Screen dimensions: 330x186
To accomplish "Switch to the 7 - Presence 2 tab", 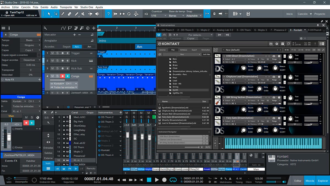I will (x=278, y=30).
